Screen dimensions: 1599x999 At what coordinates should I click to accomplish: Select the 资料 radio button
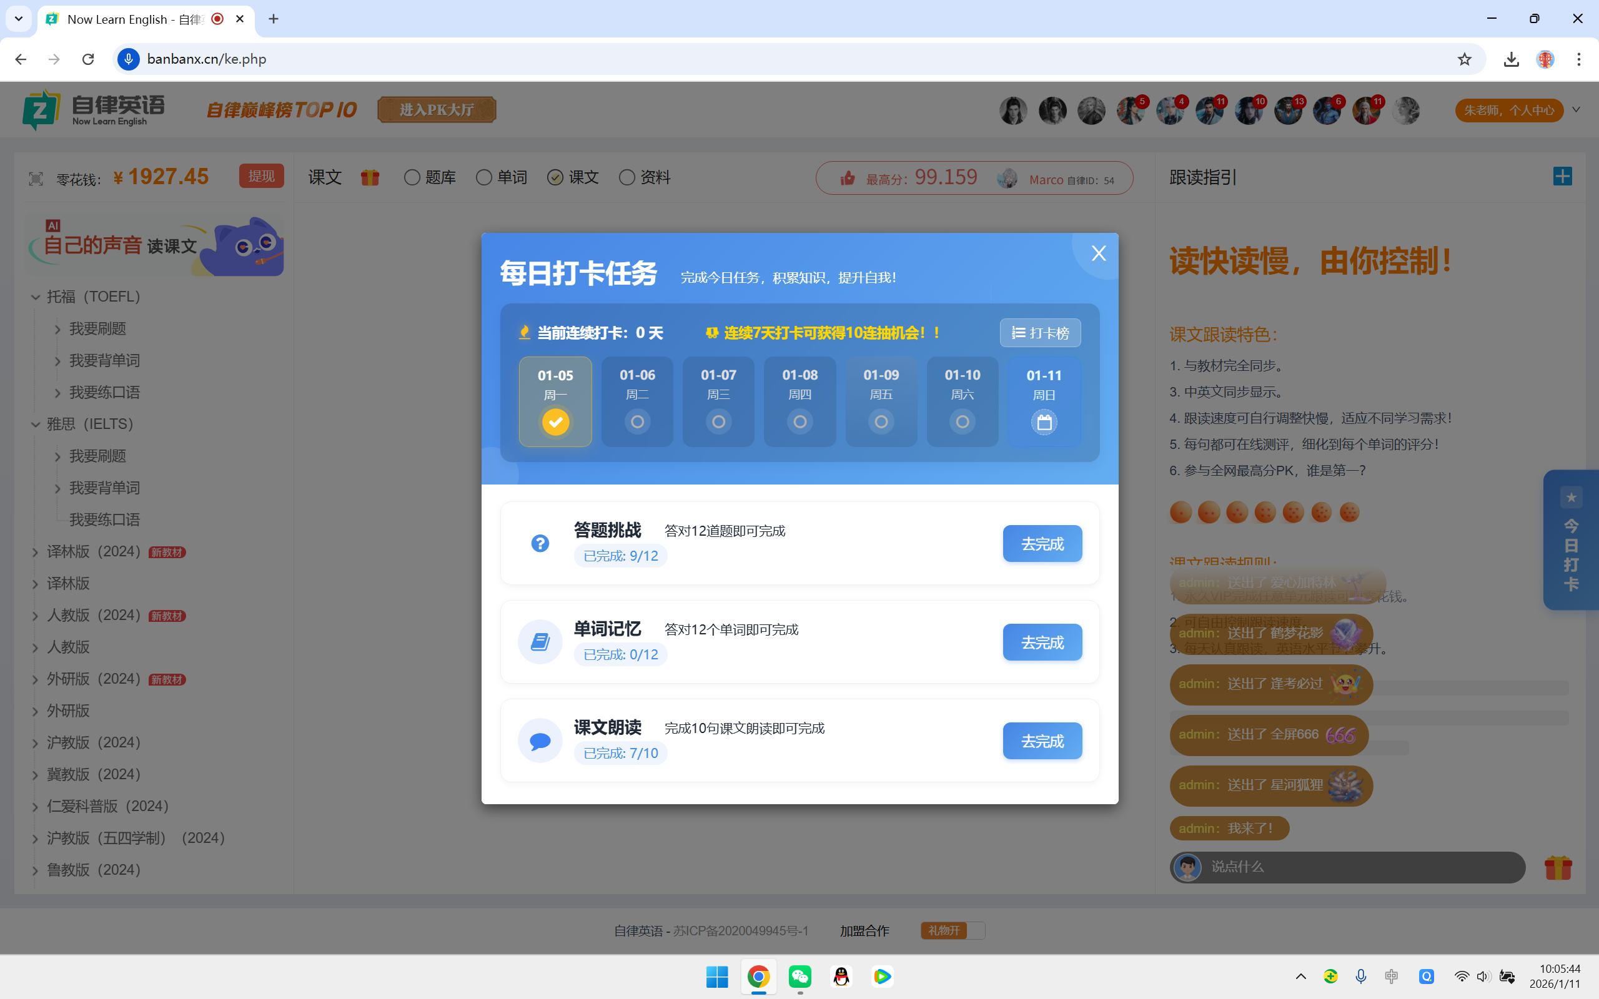coord(627,178)
